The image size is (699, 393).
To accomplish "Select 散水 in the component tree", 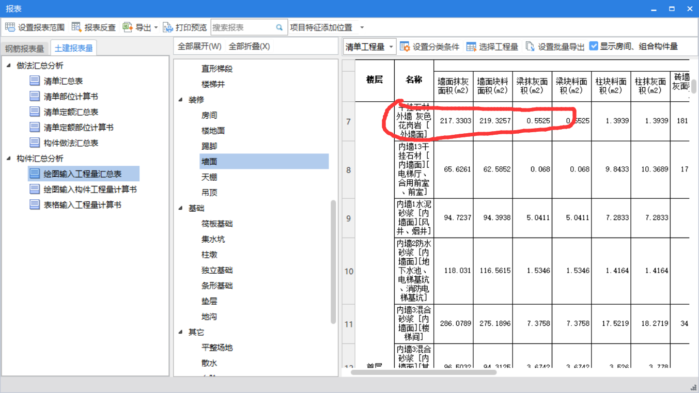I will point(209,363).
